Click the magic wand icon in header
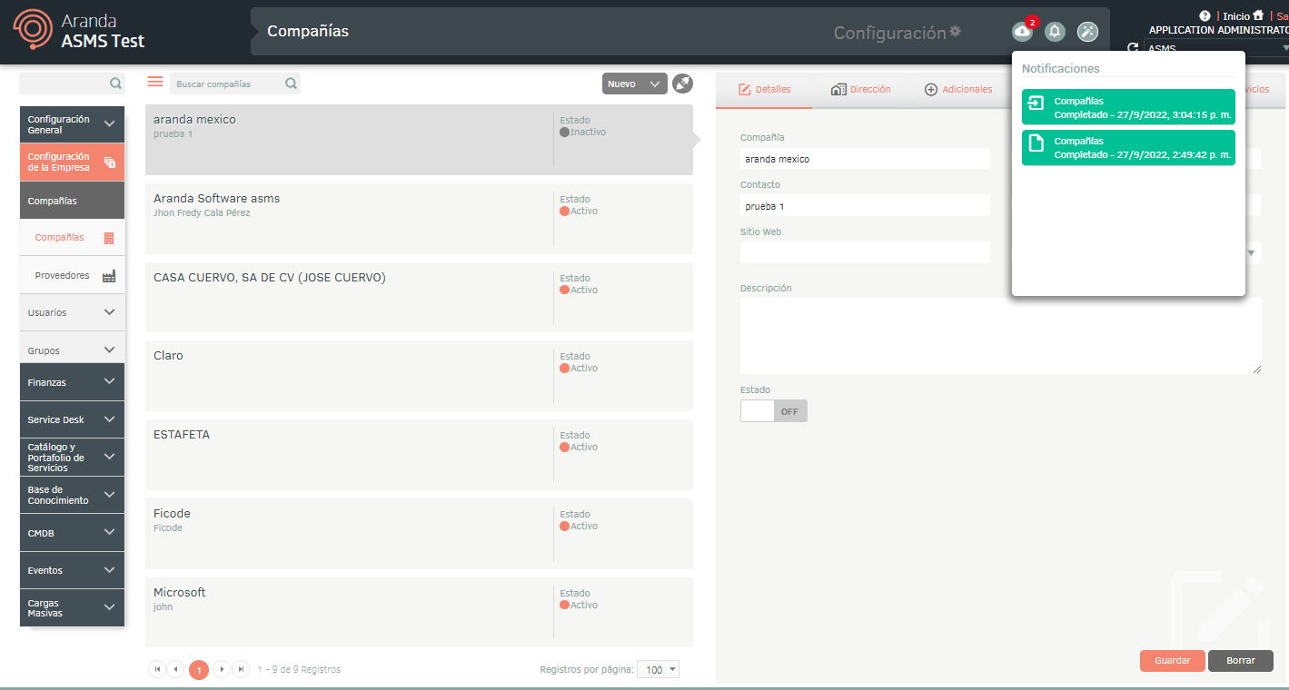 (1087, 32)
